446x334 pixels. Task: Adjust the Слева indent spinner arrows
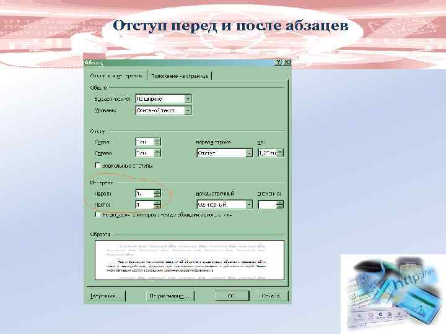pos(157,142)
